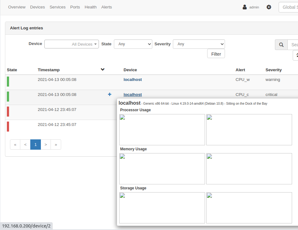The height and width of the screenshot is (230, 298).
Task: Open the settings gear in the navbar
Action: [x=269, y=7]
